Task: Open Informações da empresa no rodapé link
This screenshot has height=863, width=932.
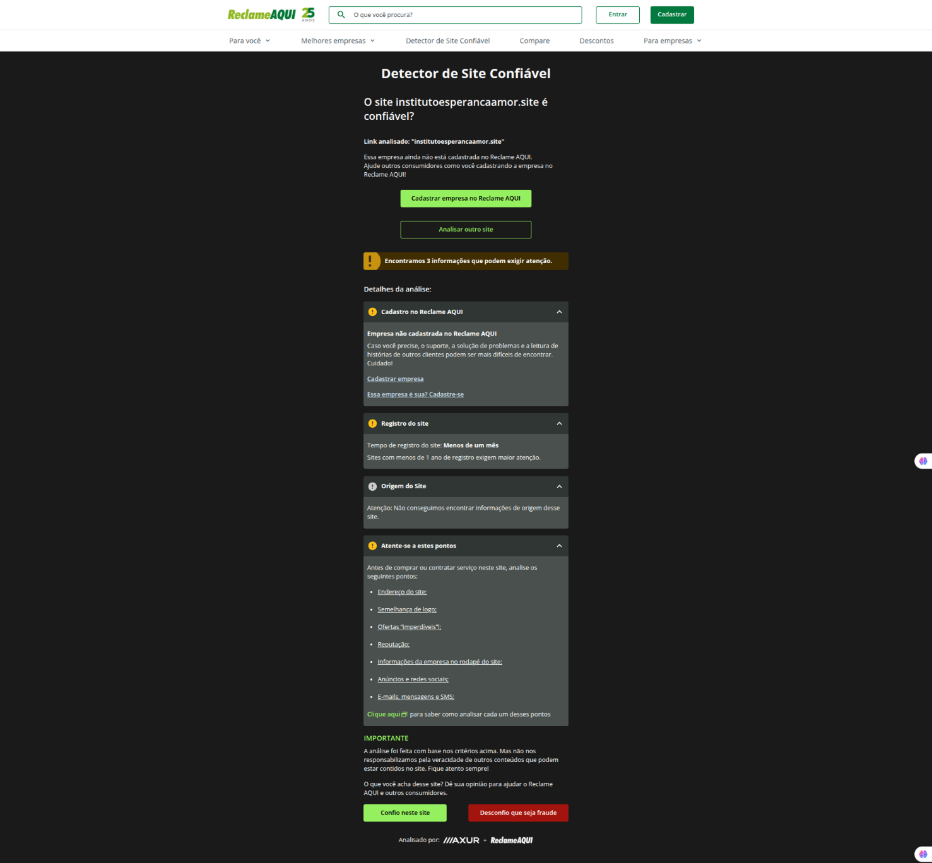Action: (x=440, y=662)
